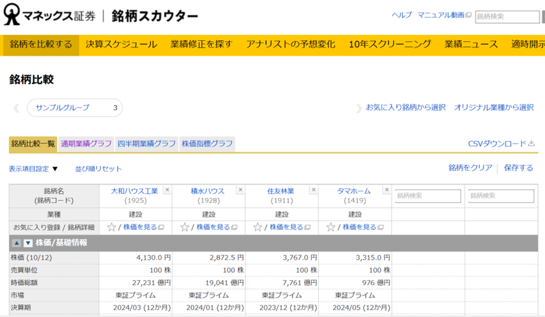The image size is (545, 317).
Task: Click the ヘルプ link
Action: pos(401,15)
